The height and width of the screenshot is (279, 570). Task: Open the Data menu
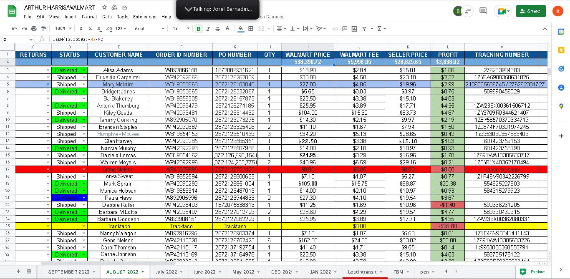click(x=107, y=17)
